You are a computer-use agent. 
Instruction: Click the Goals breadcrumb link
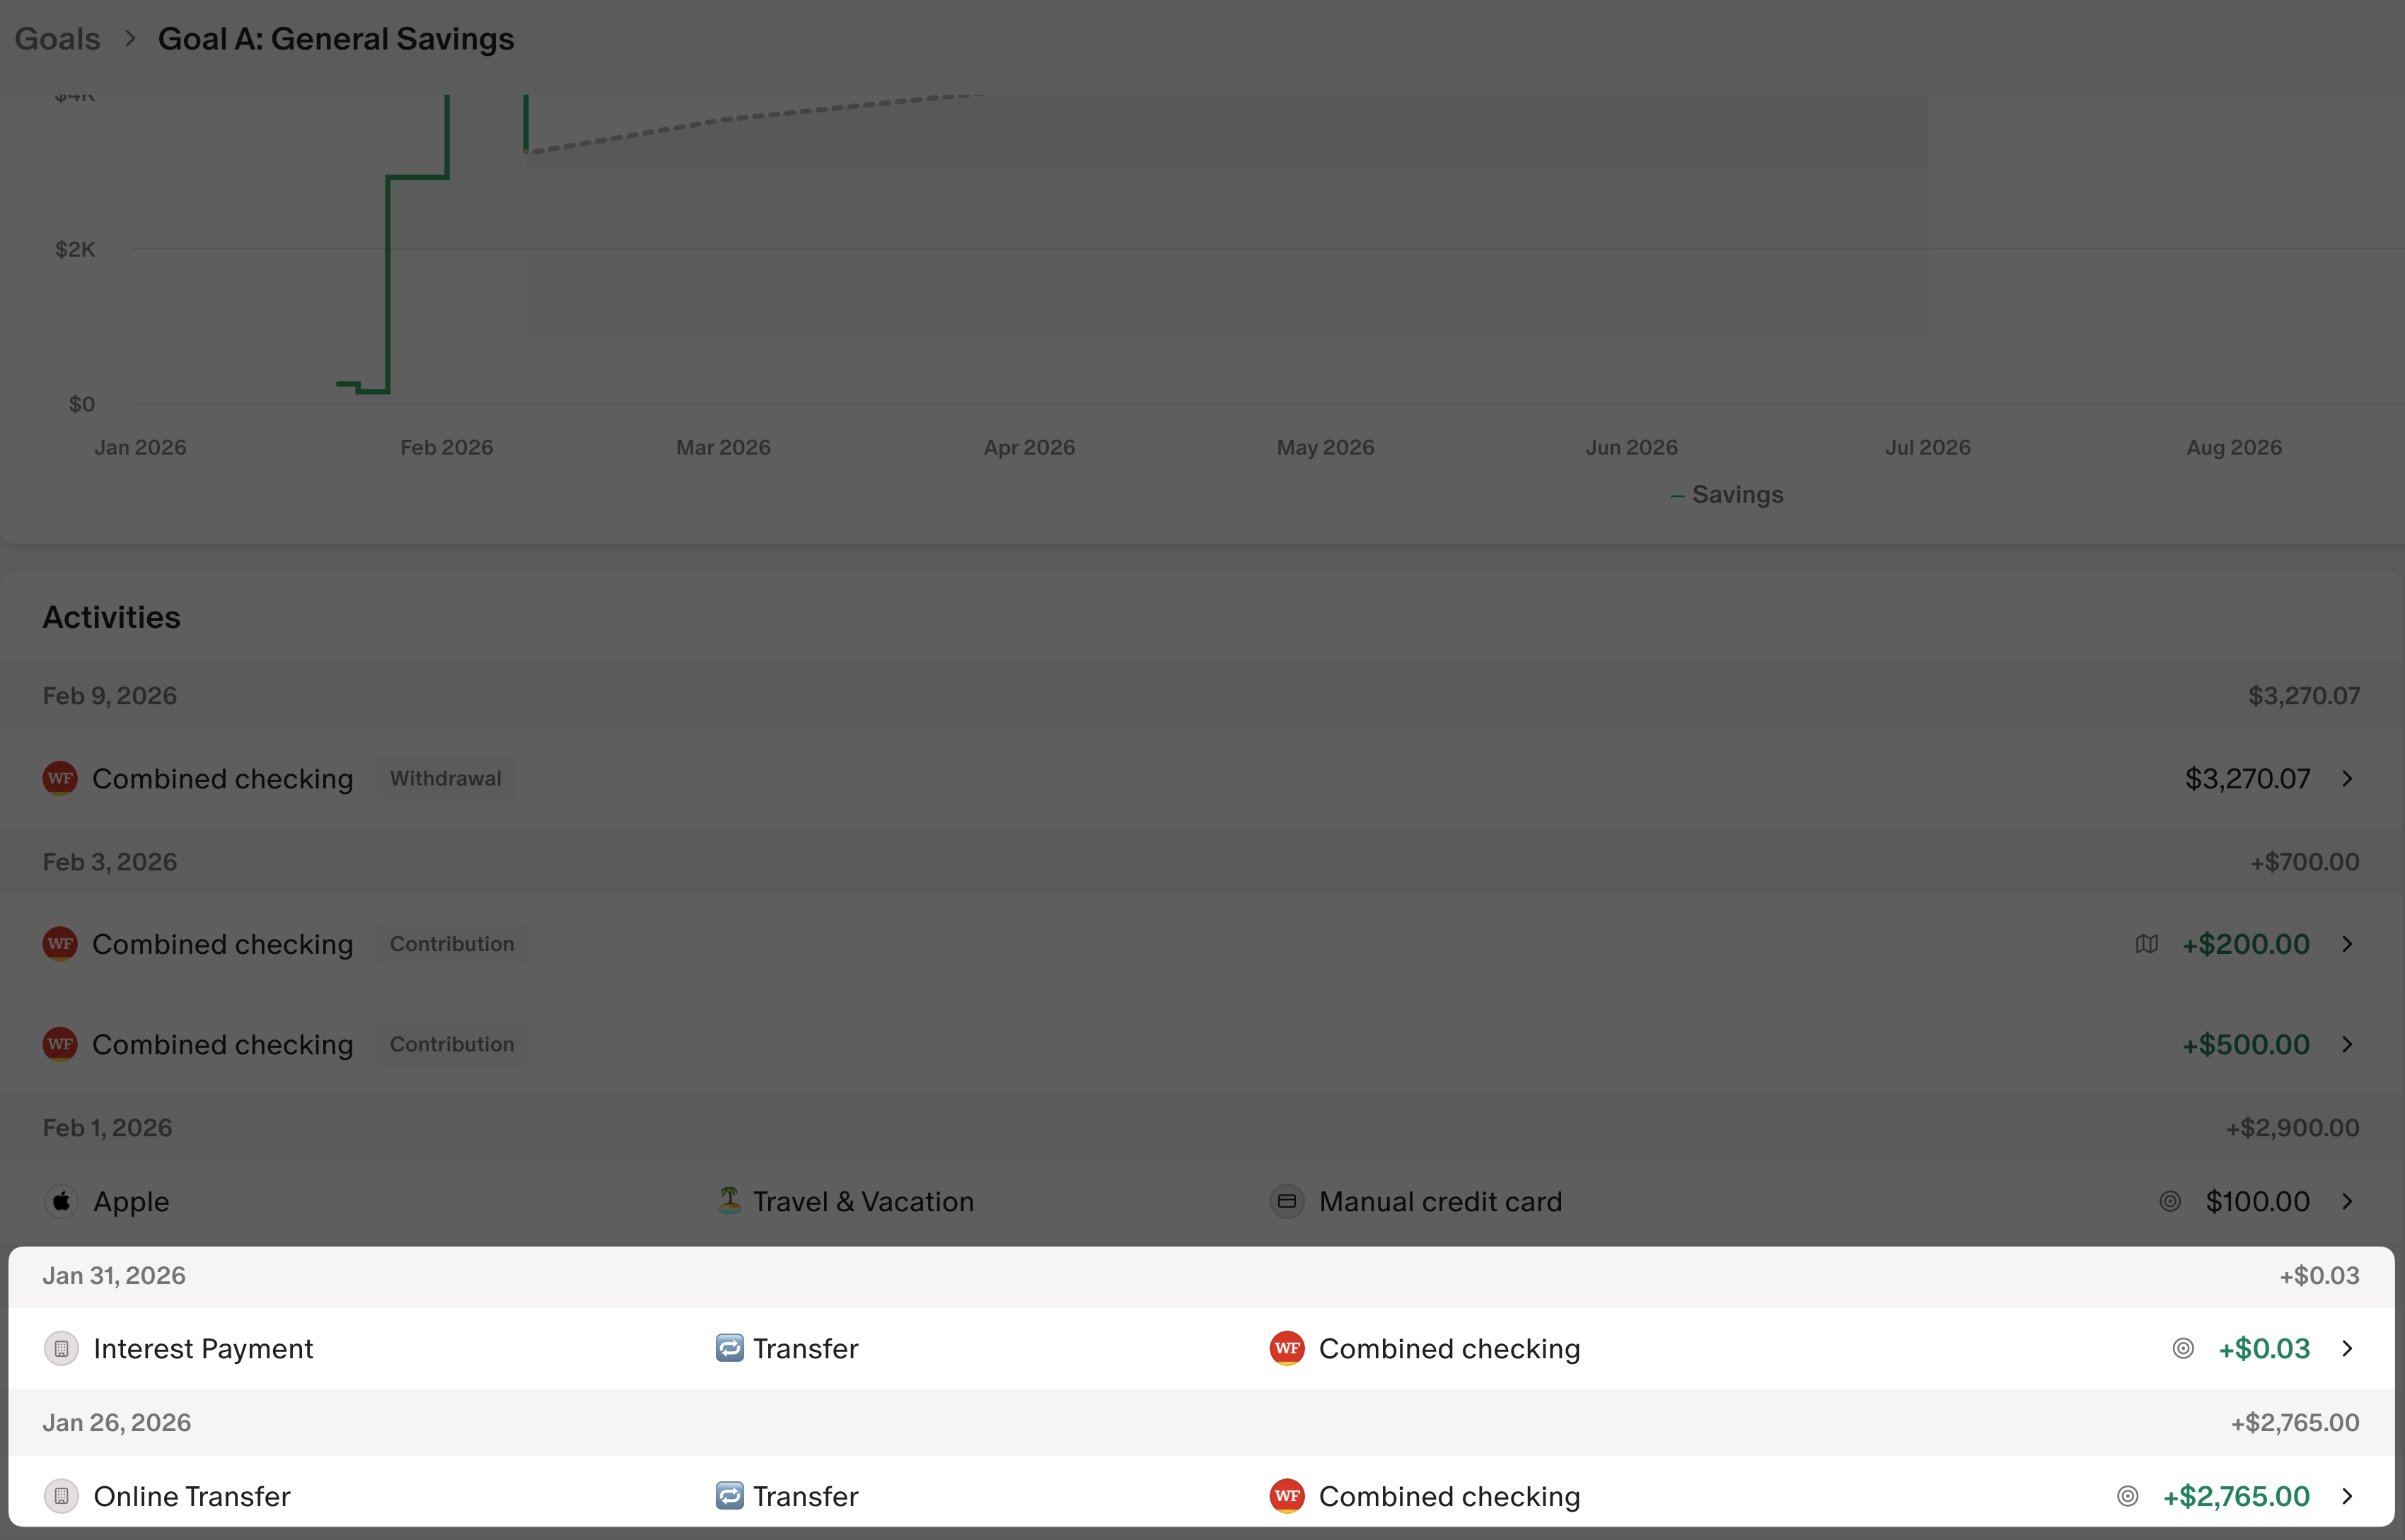(57, 39)
